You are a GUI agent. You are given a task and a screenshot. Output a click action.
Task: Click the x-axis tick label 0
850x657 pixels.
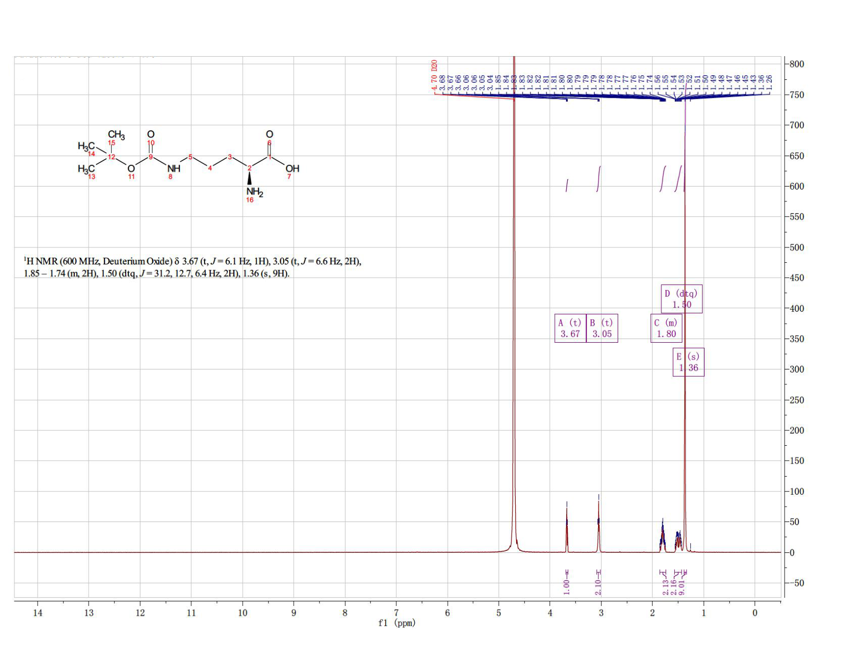(x=755, y=613)
